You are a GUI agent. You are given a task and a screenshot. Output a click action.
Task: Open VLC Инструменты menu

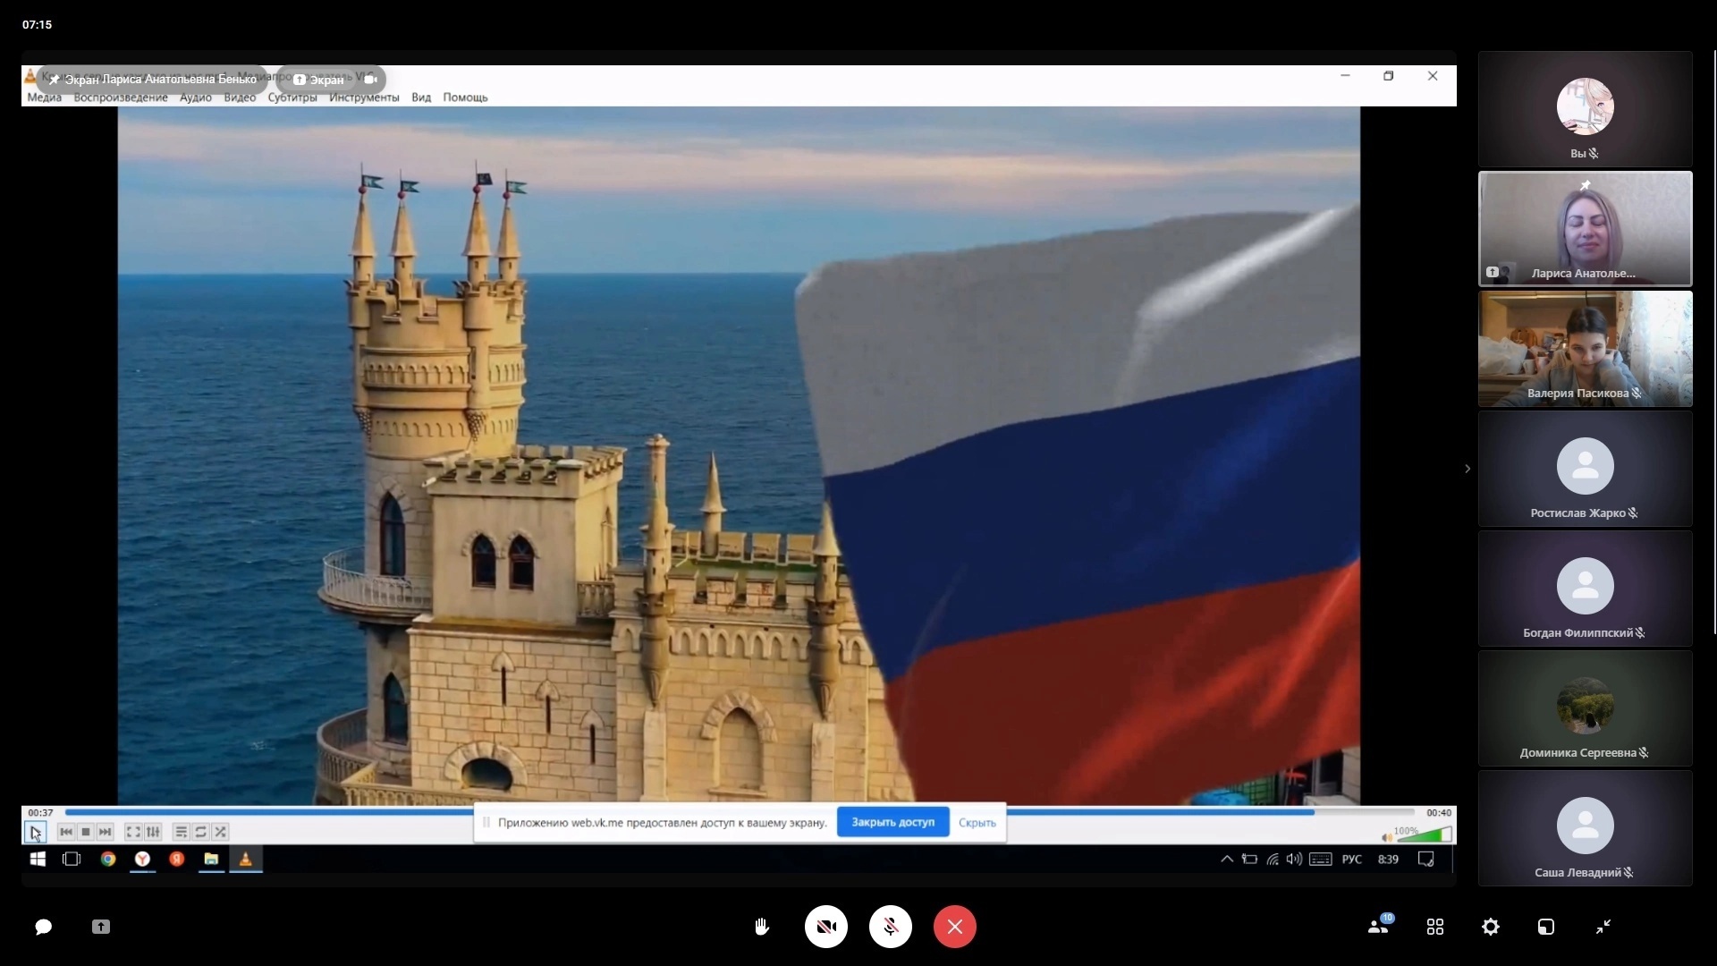pyautogui.click(x=364, y=97)
